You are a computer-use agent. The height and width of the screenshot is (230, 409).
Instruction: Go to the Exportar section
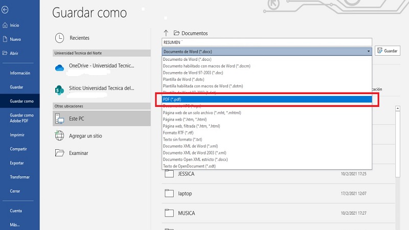pyautogui.click(x=17, y=163)
